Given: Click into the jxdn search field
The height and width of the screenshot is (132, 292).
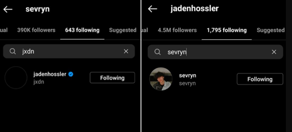Looking at the screenshot, I should click(x=69, y=51).
